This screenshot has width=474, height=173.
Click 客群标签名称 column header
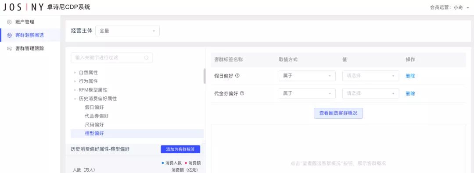[x=228, y=60]
